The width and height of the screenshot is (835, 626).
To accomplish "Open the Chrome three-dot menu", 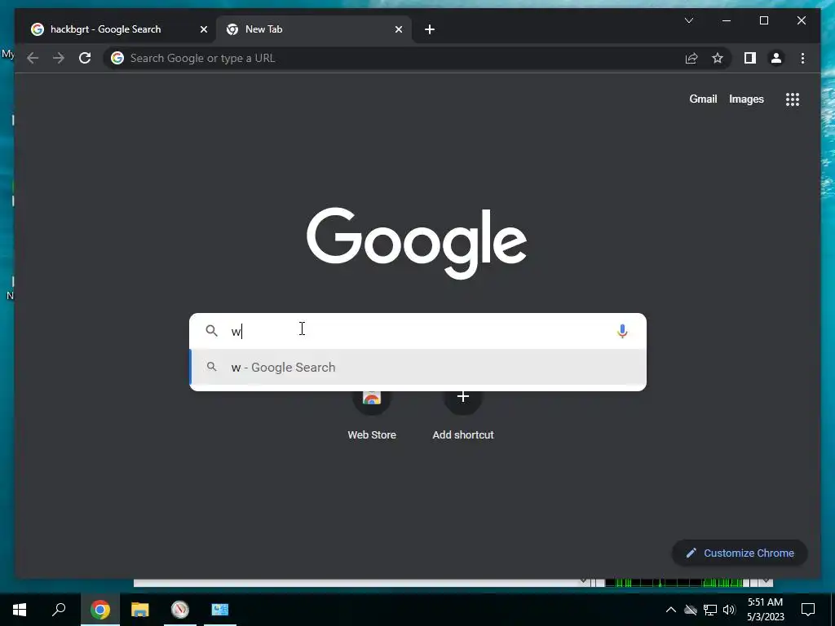I will 802,58.
